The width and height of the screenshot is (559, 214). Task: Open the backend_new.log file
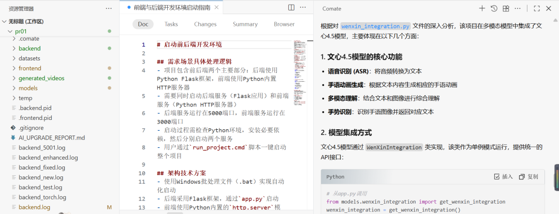[41, 177]
